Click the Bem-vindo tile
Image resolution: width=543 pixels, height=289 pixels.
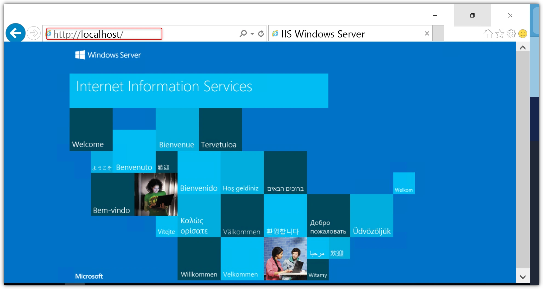pos(113,194)
